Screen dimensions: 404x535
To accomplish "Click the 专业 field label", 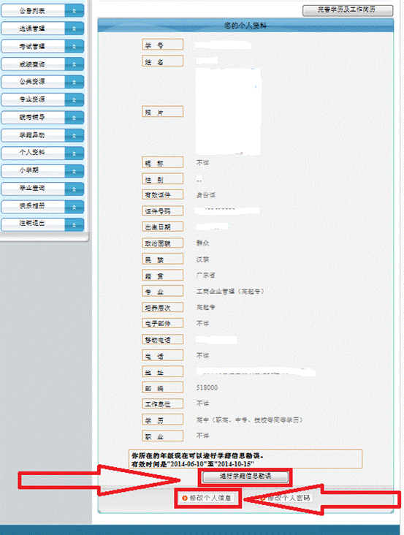I will (x=163, y=291).
